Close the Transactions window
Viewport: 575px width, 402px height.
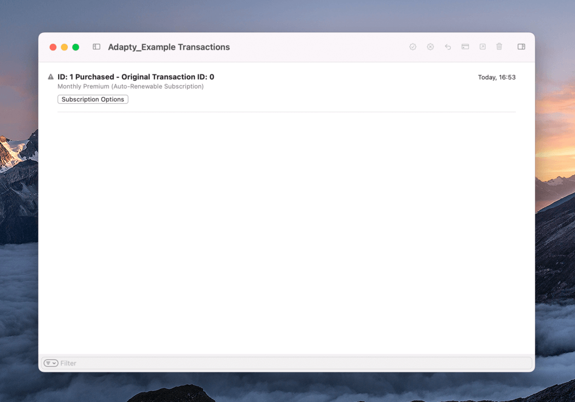point(53,47)
